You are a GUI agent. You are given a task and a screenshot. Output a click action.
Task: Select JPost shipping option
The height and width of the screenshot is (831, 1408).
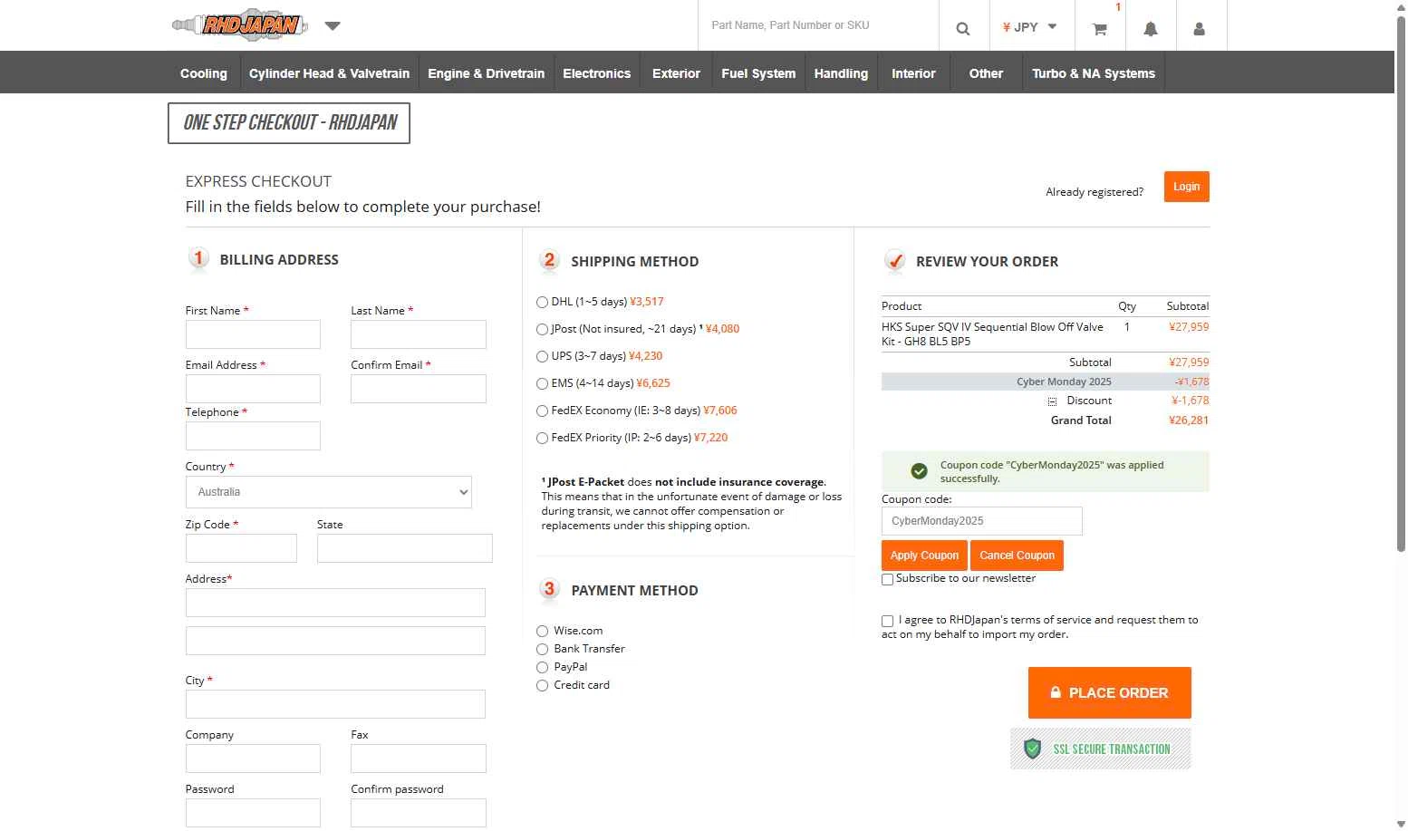542,329
